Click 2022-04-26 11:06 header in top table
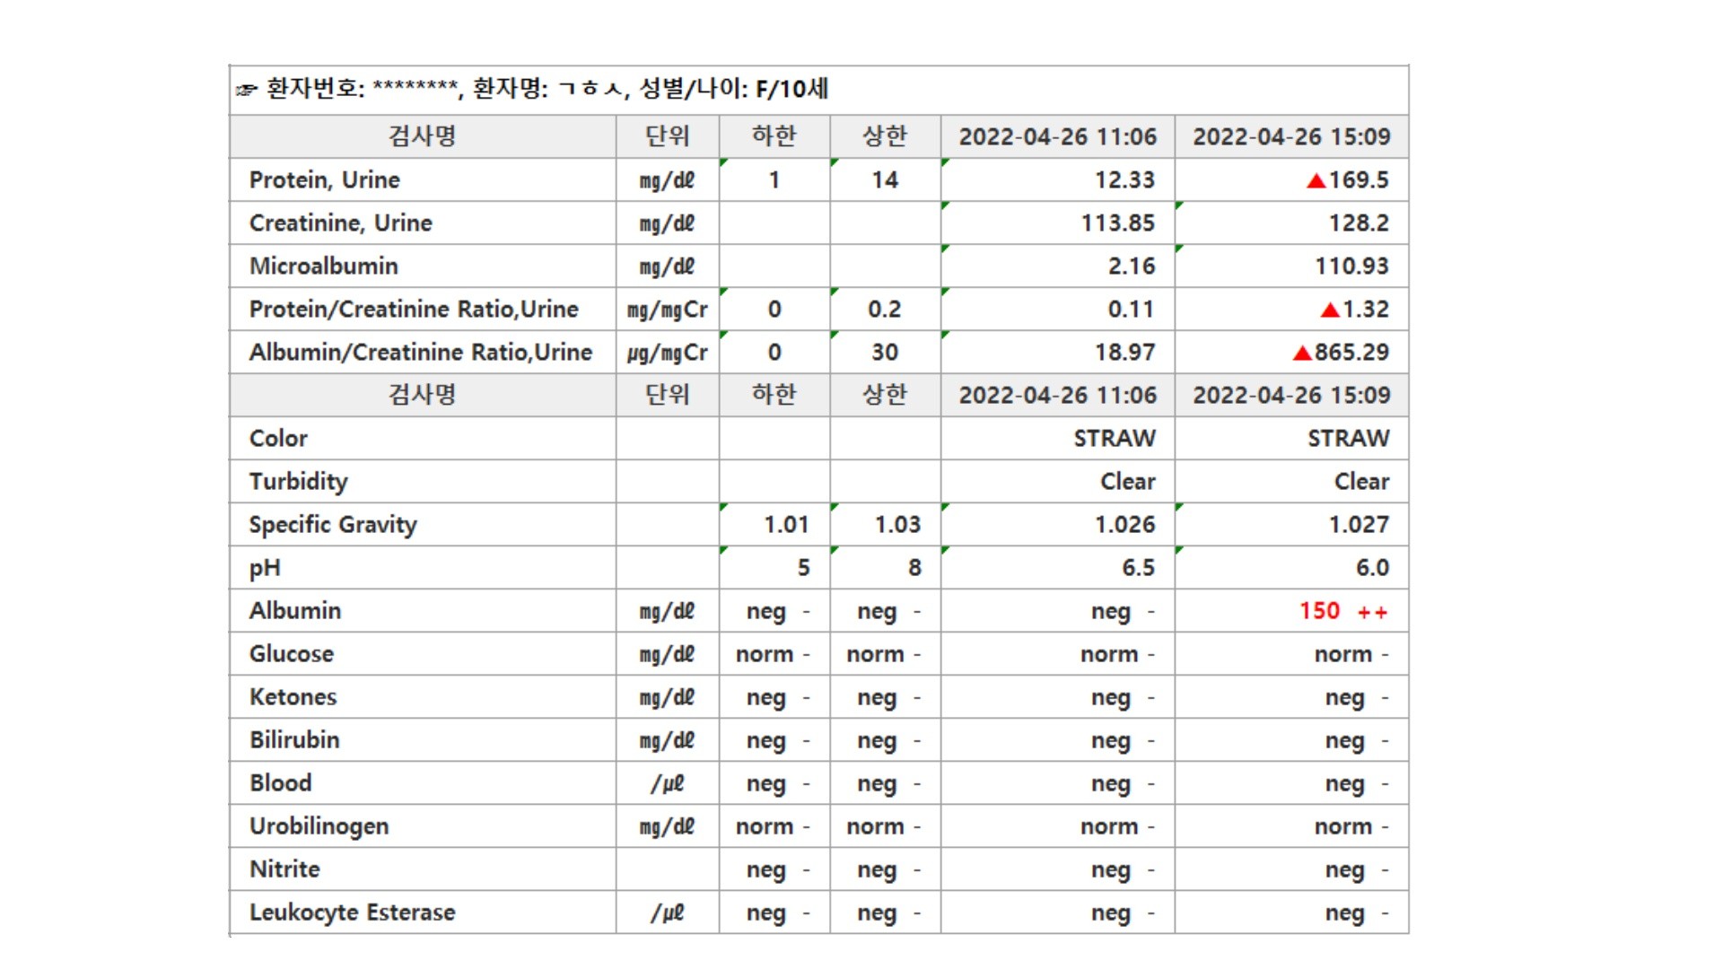Viewport: 1723px width, 969px height. tap(1057, 136)
